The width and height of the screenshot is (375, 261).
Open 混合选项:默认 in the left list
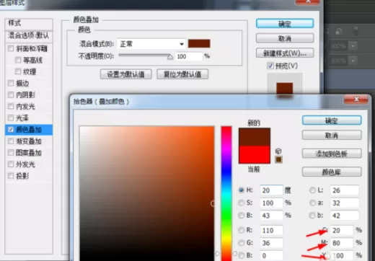pos(29,36)
